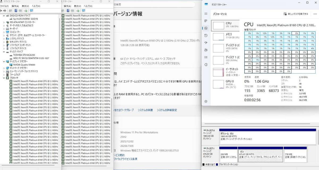Screen dimensions: 319x170
Task: Click help icon in processor-list Device Manager toolbar
Action: [x=68, y=11]
